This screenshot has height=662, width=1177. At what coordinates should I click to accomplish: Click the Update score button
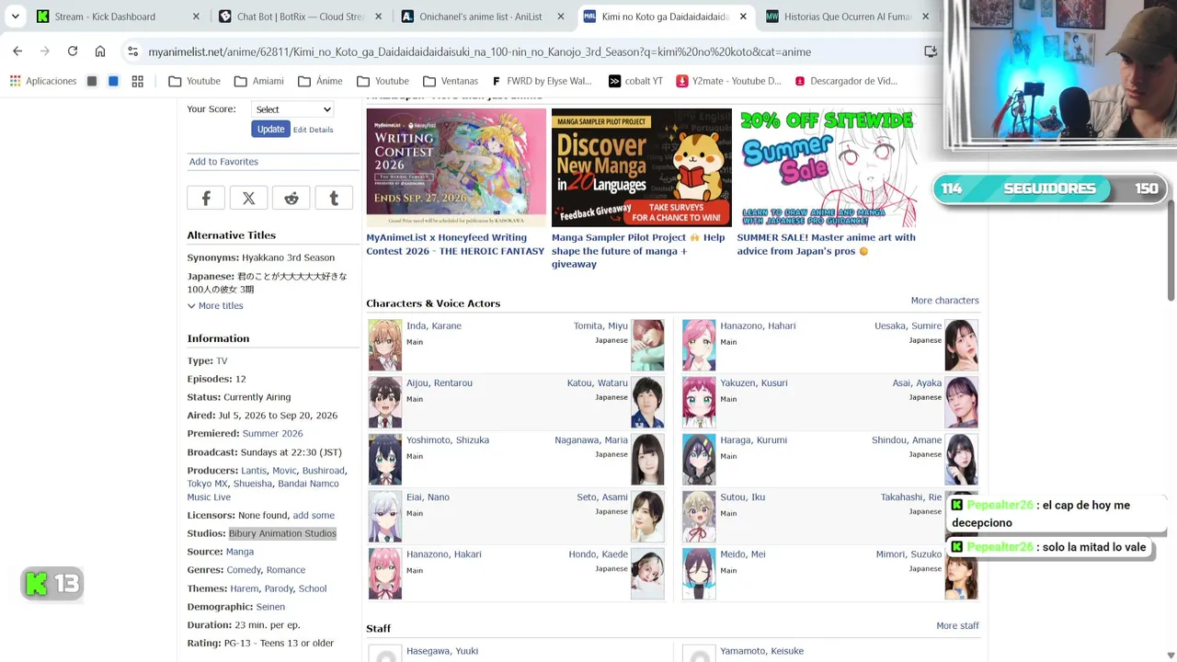(270, 130)
